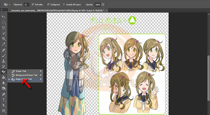
Task: Click the vertical scrollbar thumb
Action: (209, 78)
